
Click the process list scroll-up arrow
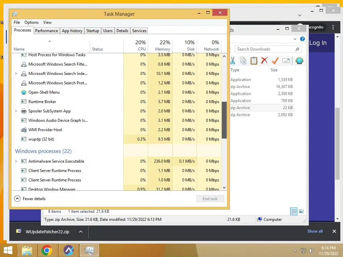pyautogui.click(x=224, y=56)
